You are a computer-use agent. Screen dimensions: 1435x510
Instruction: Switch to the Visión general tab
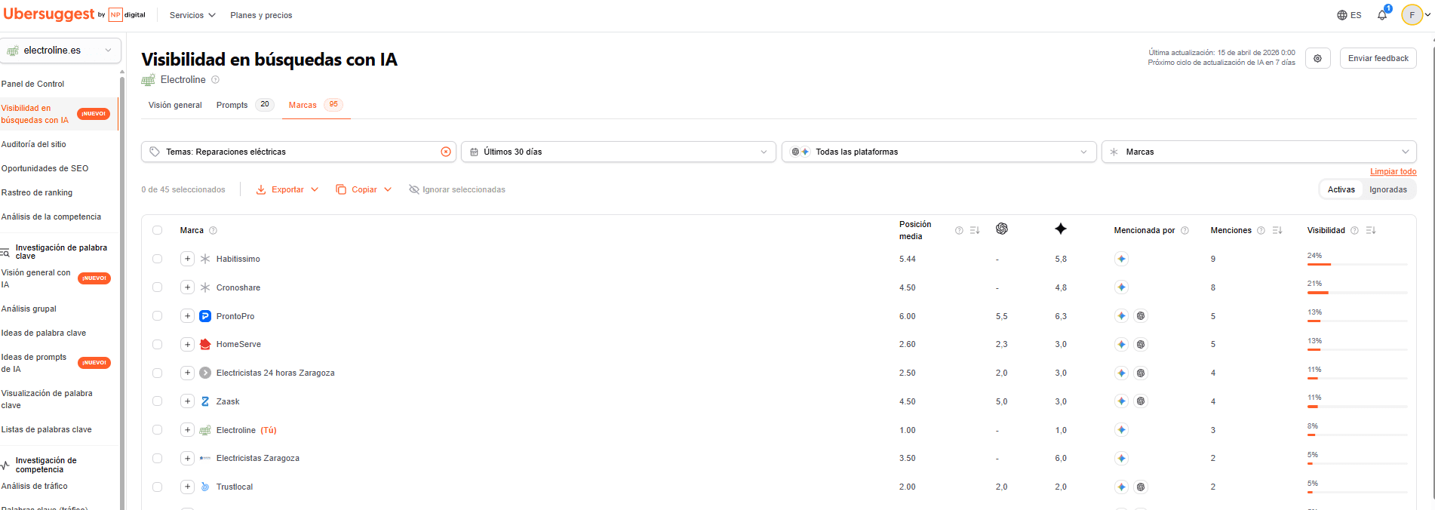click(175, 105)
